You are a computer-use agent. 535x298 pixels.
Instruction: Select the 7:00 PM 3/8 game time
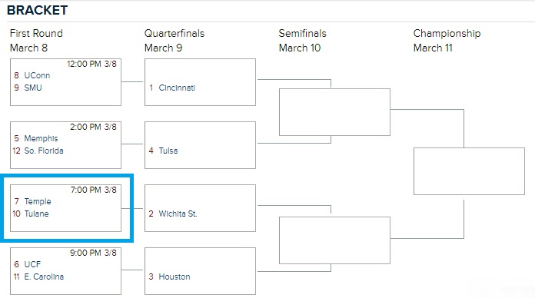point(94,190)
